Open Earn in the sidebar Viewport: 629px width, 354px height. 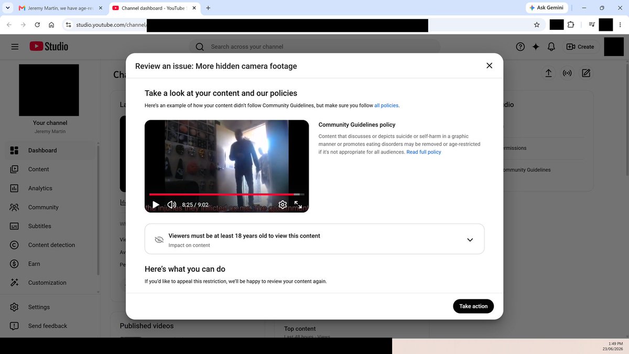point(50,264)
